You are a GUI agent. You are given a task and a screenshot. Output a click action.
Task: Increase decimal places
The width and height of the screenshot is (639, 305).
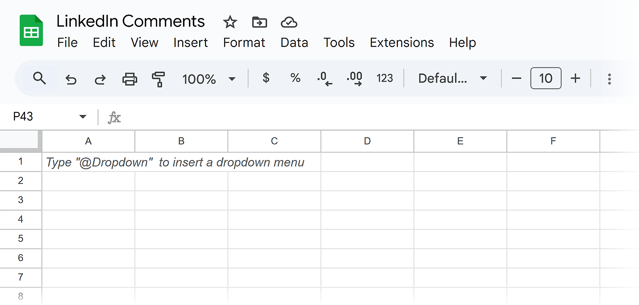355,78
